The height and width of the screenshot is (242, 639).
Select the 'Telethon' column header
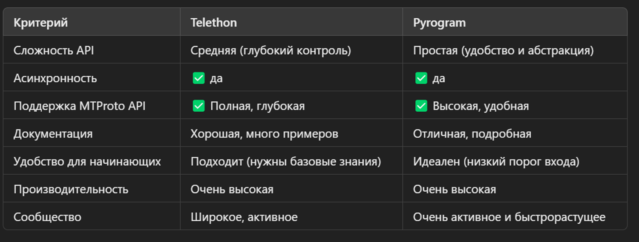(x=213, y=23)
